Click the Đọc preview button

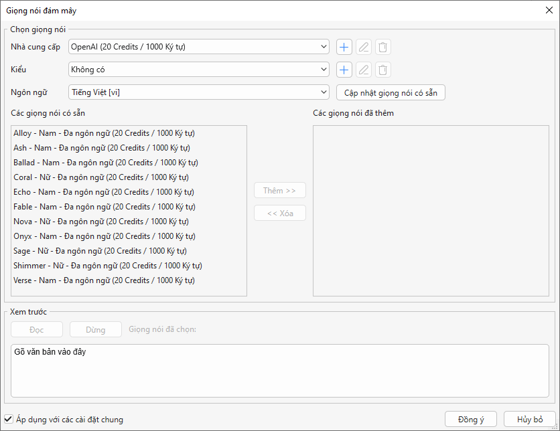[x=37, y=329]
